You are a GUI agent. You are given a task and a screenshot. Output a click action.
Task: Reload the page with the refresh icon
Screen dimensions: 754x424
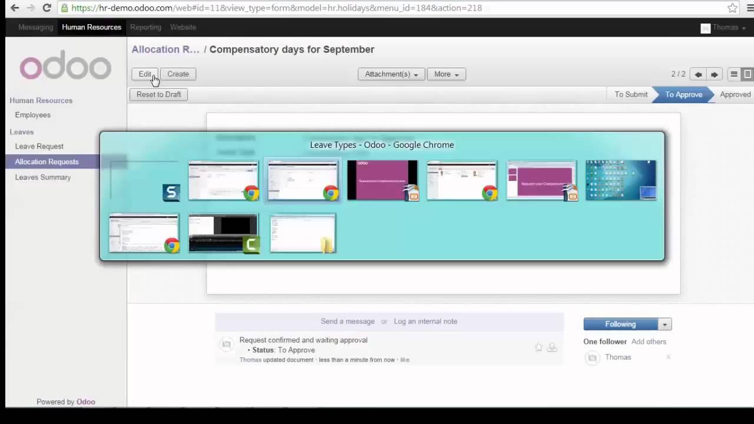click(47, 8)
